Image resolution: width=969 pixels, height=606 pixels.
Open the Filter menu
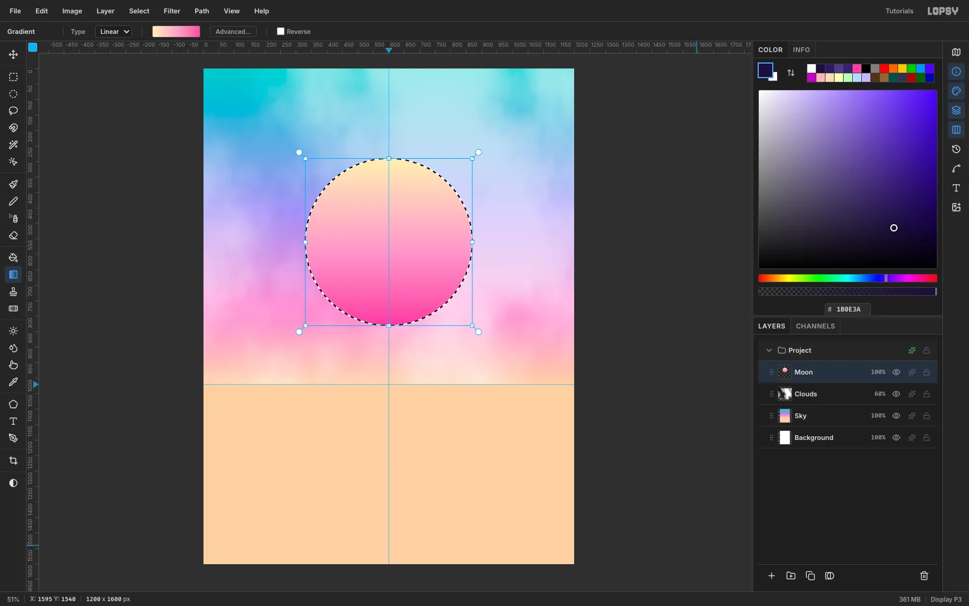[x=172, y=11]
